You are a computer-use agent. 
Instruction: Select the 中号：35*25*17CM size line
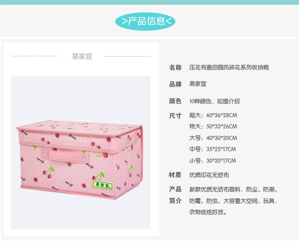coord(212,149)
